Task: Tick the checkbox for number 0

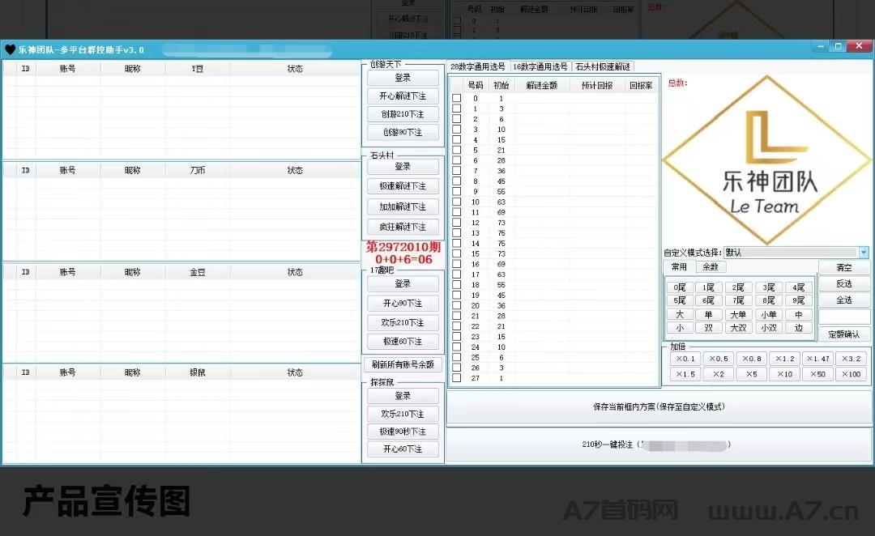Action: pos(456,98)
